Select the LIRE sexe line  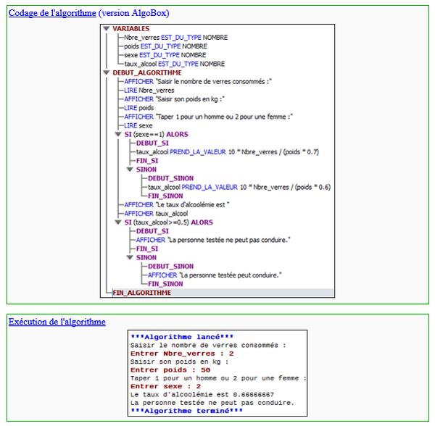coord(138,125)
